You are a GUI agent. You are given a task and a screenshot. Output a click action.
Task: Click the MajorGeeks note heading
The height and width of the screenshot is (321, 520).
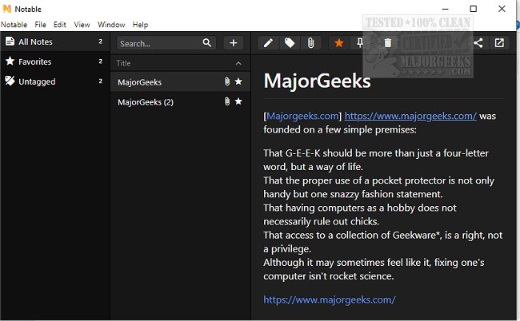(317, 81)
